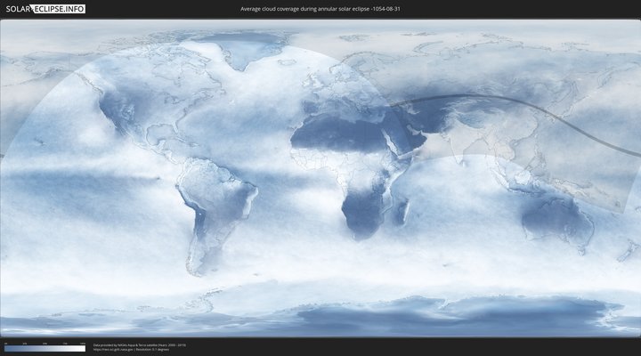
Task: Select Australia on the map
Action: [556, 218]
